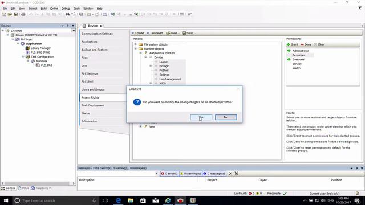Viewport: 365px width, 205px height.
Task: Open the PLC Shell tab
Action: (87, 81)
